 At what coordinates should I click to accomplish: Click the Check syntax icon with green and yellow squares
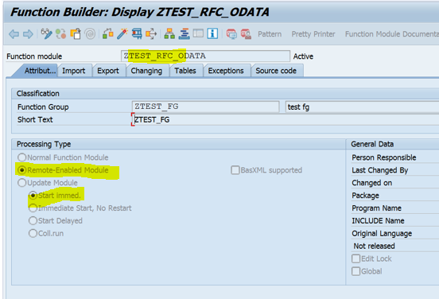click(108, 34)
